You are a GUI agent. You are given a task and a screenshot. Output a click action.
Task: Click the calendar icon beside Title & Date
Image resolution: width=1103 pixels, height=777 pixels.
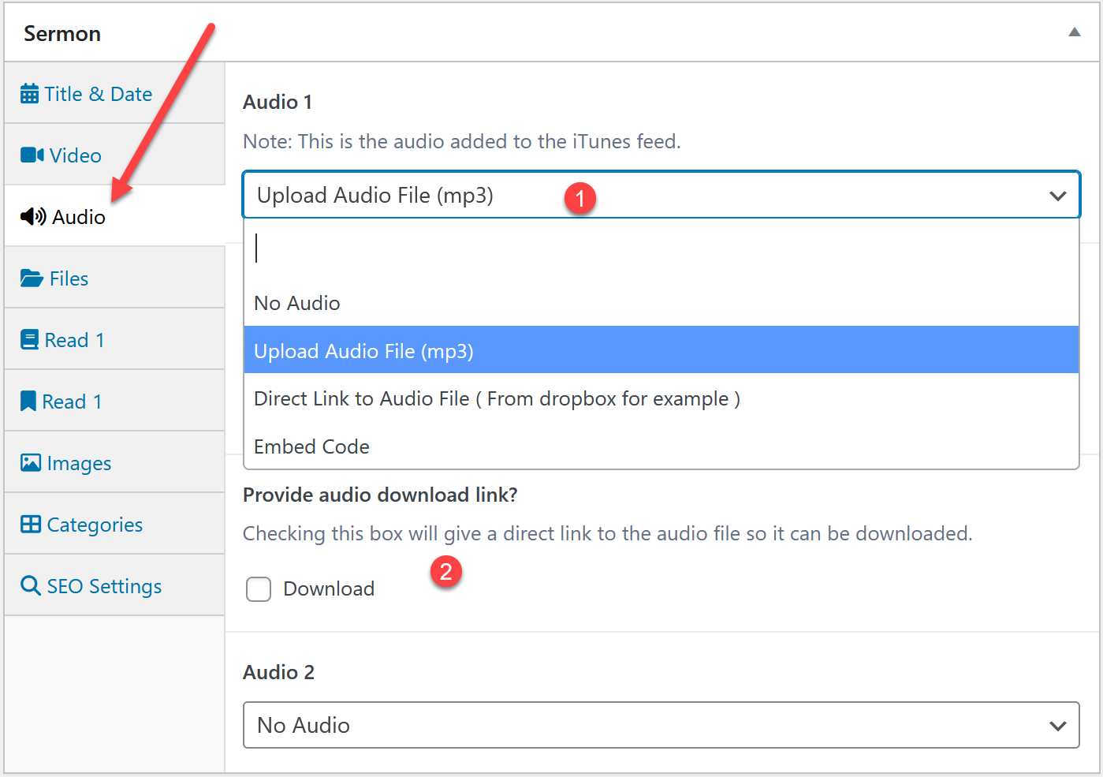[29, 94]
